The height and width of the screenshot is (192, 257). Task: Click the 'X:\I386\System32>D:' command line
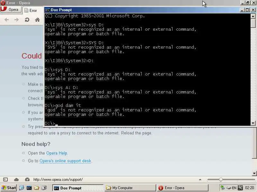69,61
